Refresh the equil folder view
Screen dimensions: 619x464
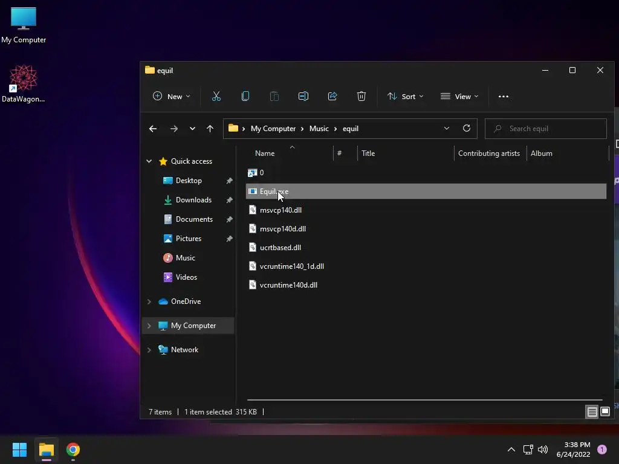pos(467,128)
